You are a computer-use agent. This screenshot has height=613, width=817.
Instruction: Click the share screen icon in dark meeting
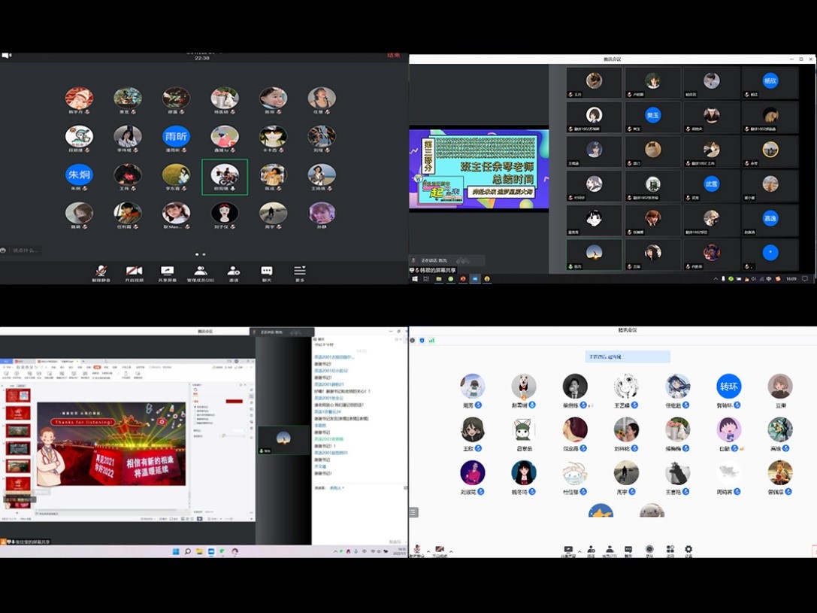click(167, 272)
